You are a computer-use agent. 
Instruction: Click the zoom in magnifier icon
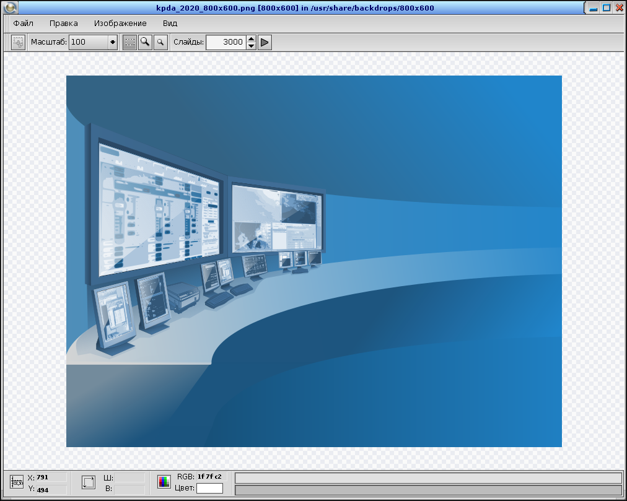145,42
